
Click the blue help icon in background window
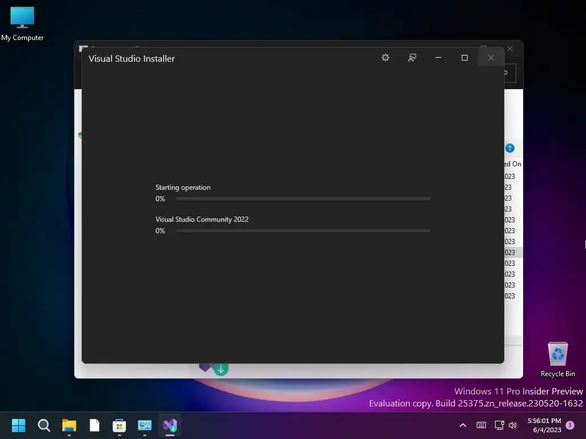[x=510, y=148]
